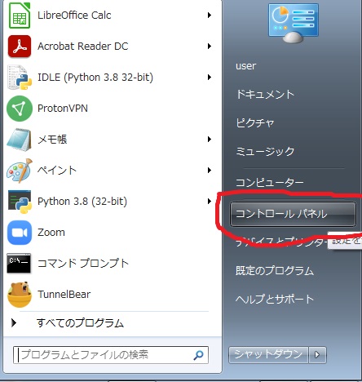Launch the ProtonVPN green icon
362x382 pixels.
(x=19, y=109)
